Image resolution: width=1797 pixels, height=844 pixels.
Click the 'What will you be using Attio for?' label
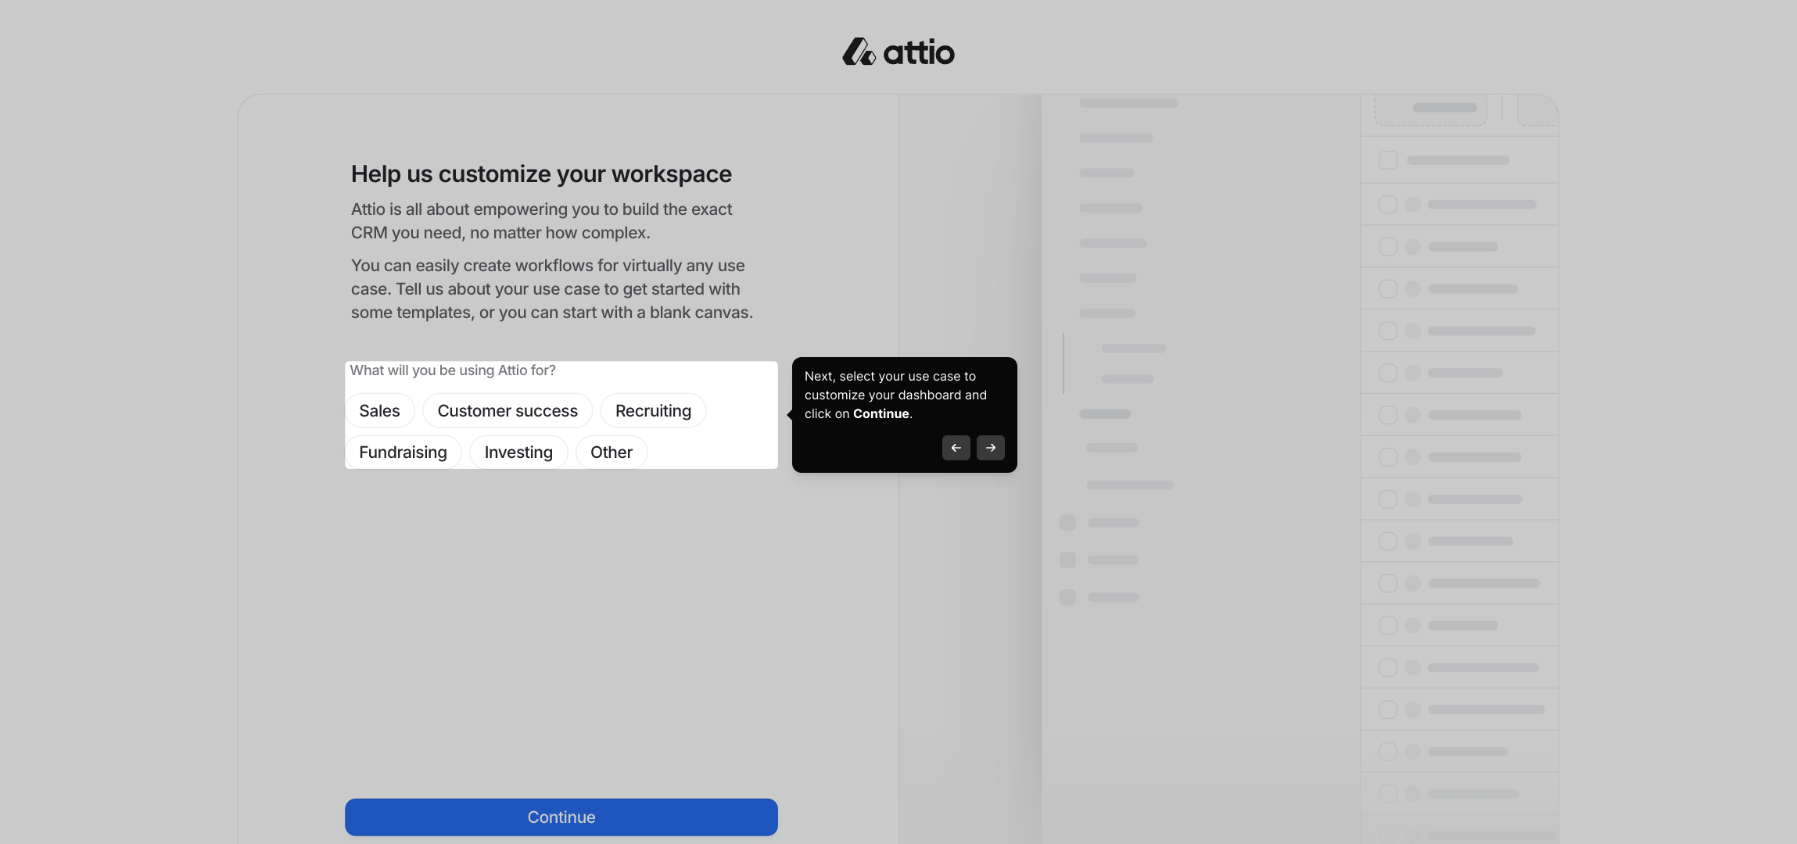453,370
